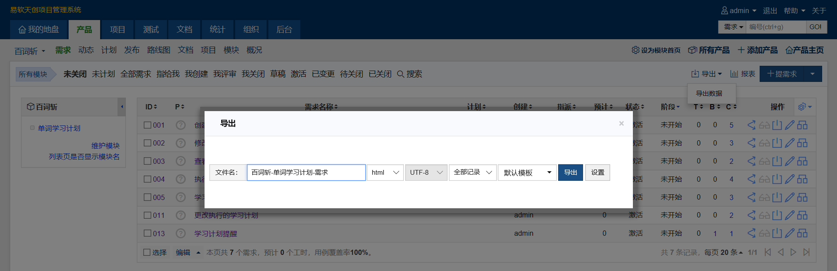Click 添加产品 add product
The width and height of the screenshot is (837, 271).
point(758,50)
